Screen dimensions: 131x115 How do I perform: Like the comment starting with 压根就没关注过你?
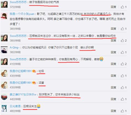[x=122, y=41]
